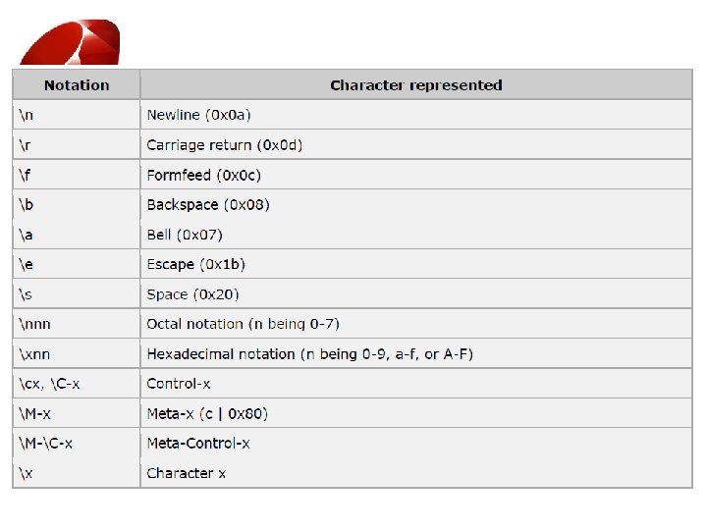This screenshot has width=707, height=530.
Task: Select the Formfeed (0x0c) cell
Action: [x=415, y=175]
